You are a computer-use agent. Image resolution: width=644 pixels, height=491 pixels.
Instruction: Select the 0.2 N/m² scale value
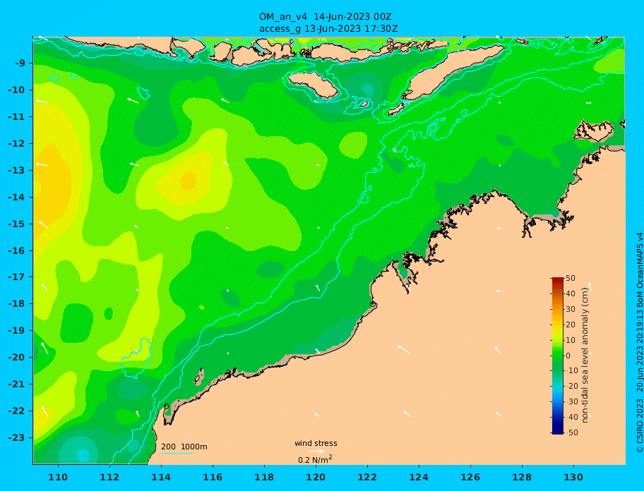315,459
